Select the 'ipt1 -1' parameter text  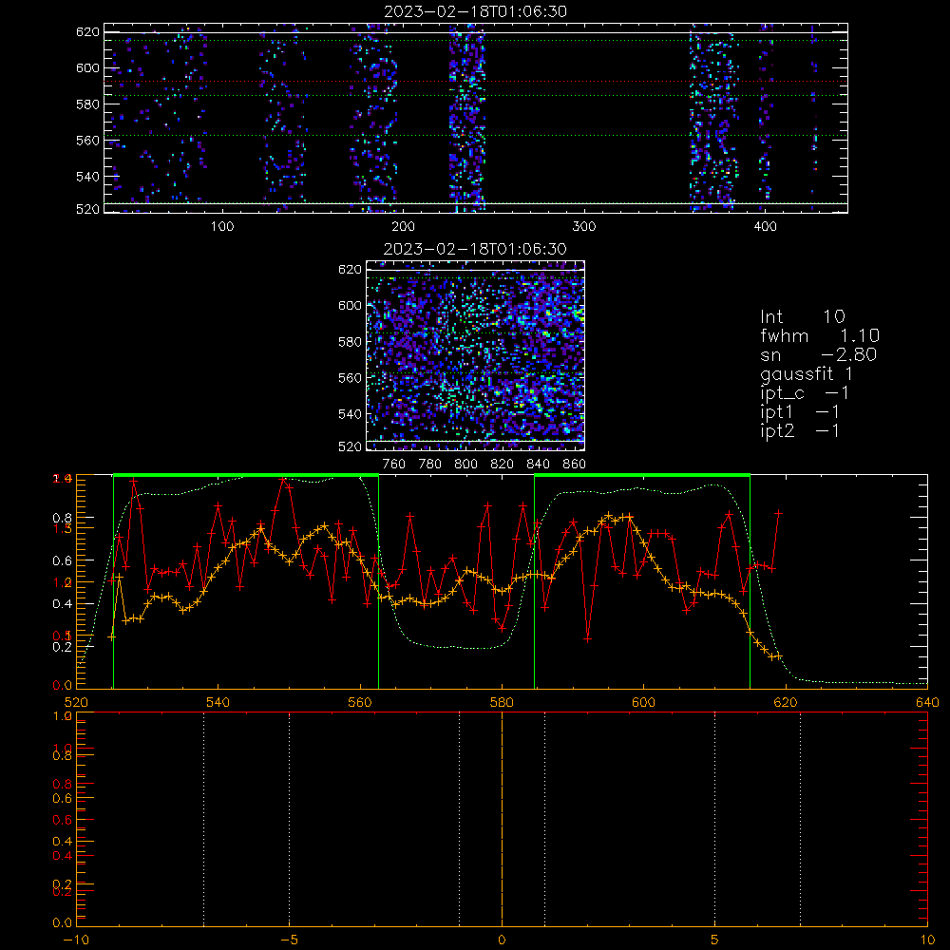point(800,412)
